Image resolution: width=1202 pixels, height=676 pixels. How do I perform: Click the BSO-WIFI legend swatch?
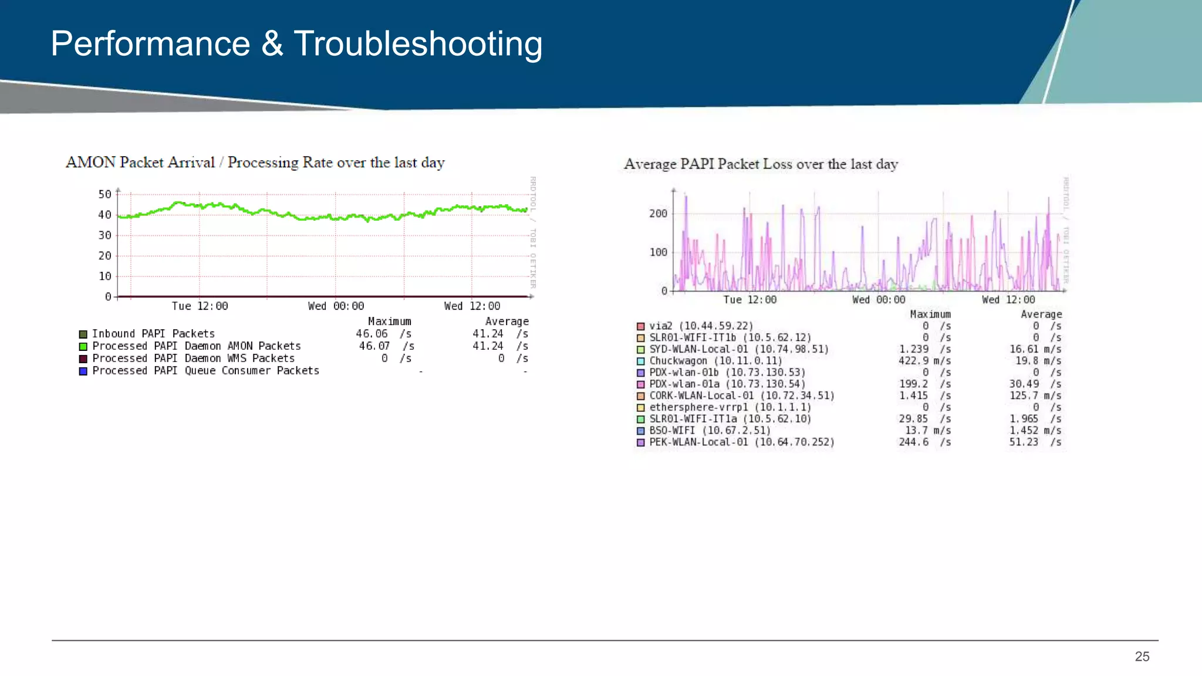(641, 431)
